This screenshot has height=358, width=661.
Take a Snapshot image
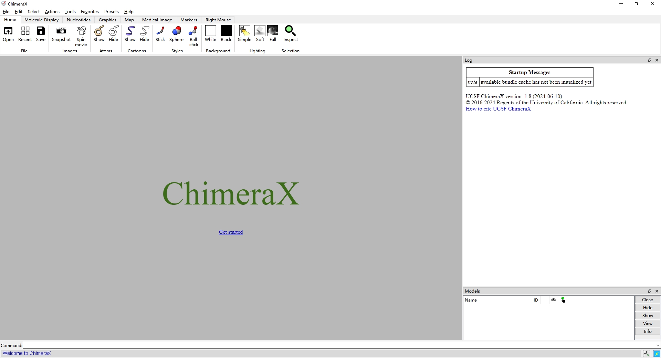pos(61,34)
